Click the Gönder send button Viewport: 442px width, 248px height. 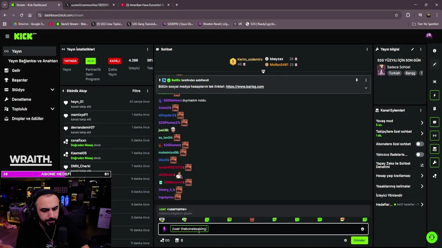point(359,240)
